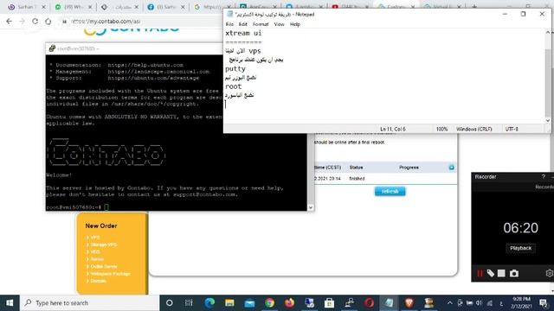Click the word 'root' in Notepad
This screenshot has width=554, height=311.
pos(234,86)
